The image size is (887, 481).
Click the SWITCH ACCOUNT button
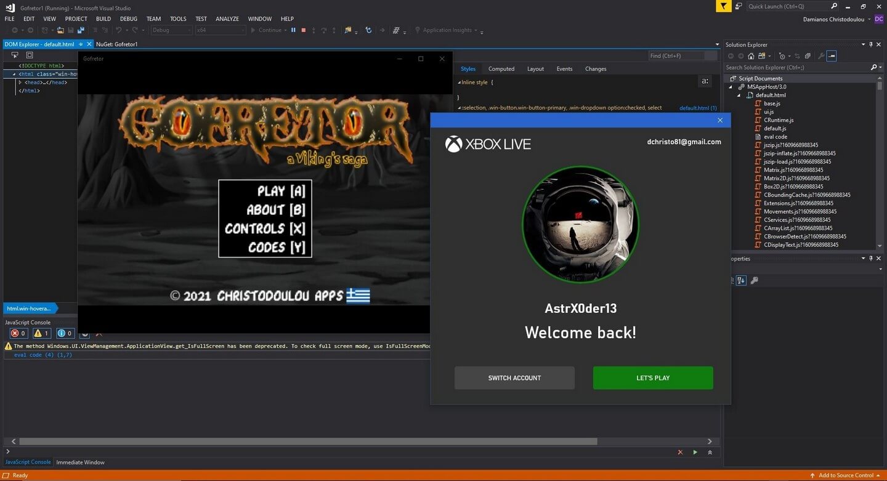[514, 378]
